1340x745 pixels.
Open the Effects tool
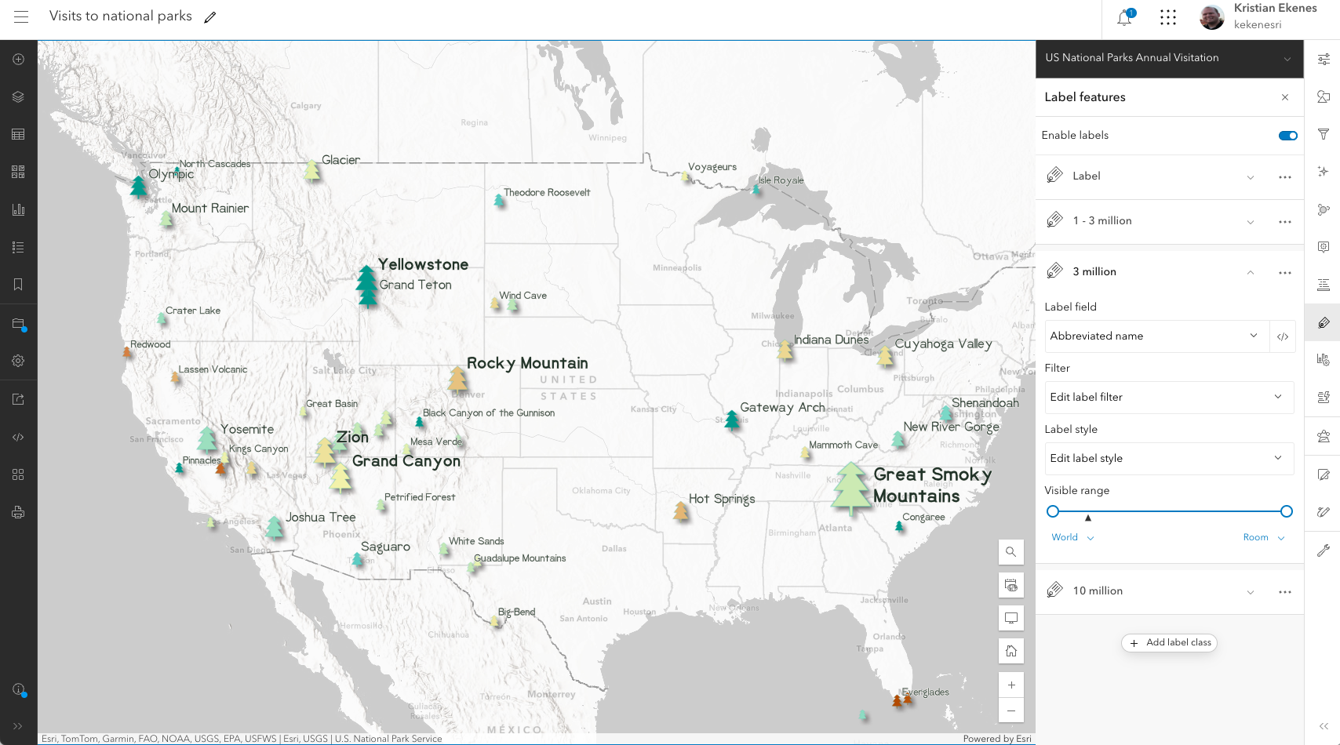1324,172
